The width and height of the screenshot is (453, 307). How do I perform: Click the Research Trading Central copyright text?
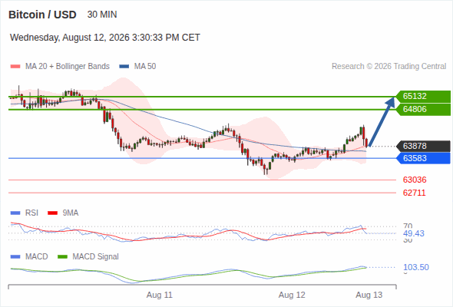coord(389,67)
